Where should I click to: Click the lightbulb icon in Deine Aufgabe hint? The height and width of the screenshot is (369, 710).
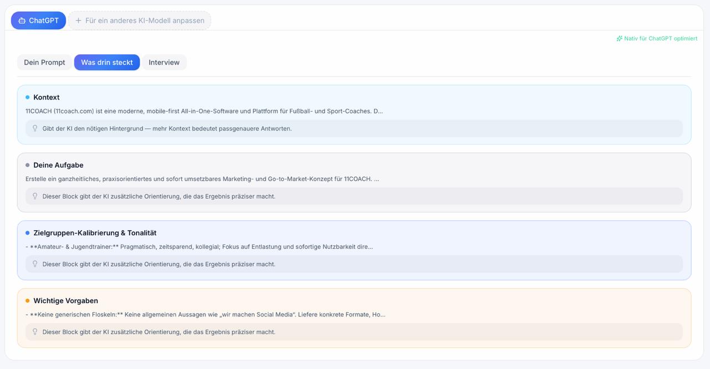[x=35, y=196]
